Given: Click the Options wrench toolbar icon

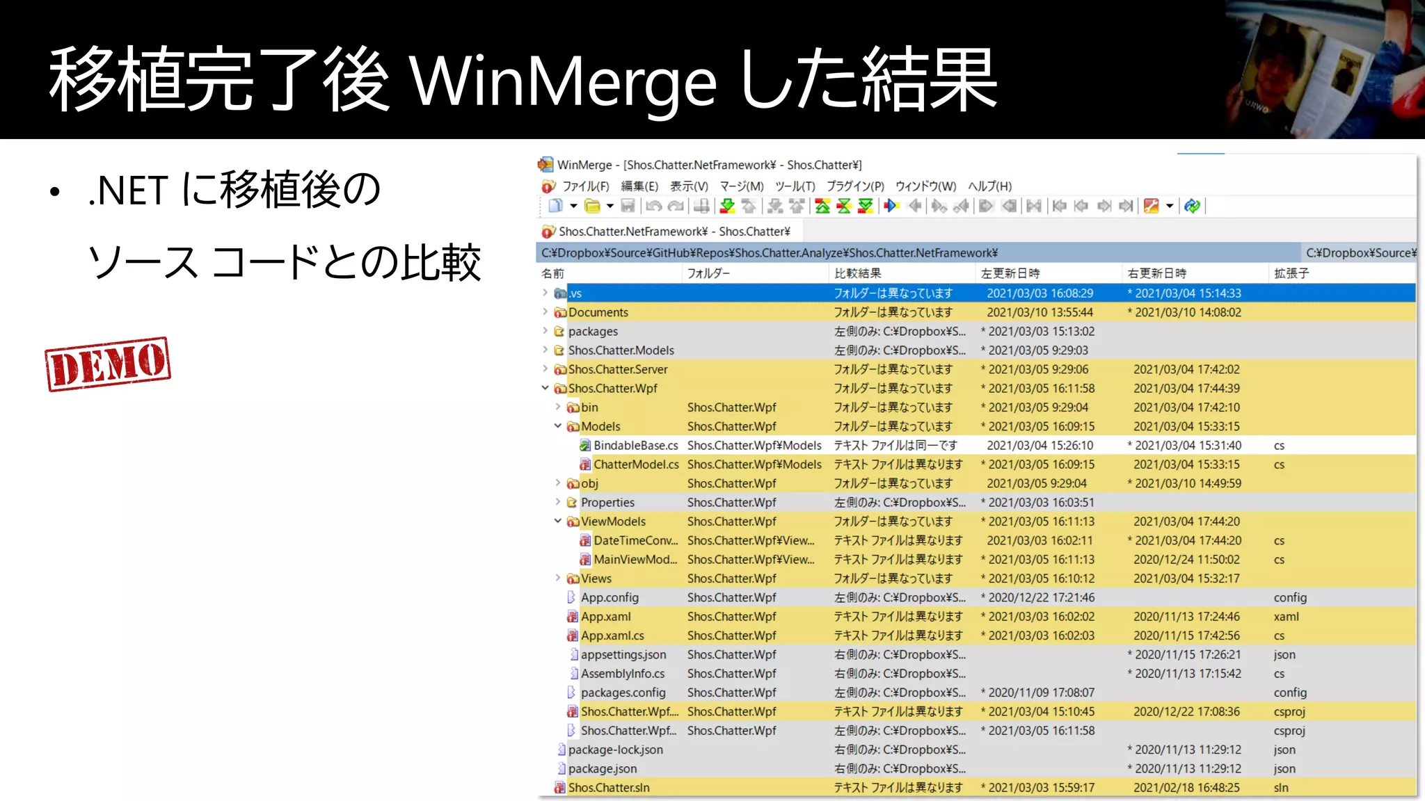Looking at the screenshot, I should [x=1152, y=206].
